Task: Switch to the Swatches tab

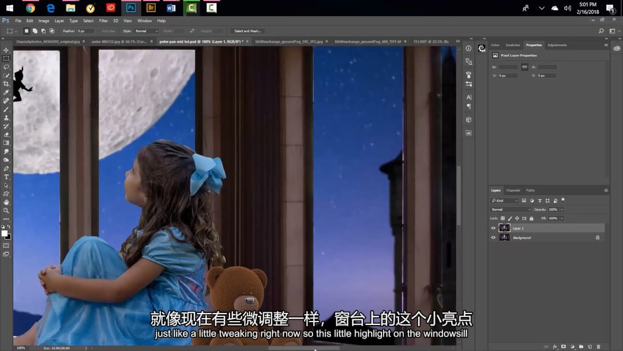Action: pos(513,45)
